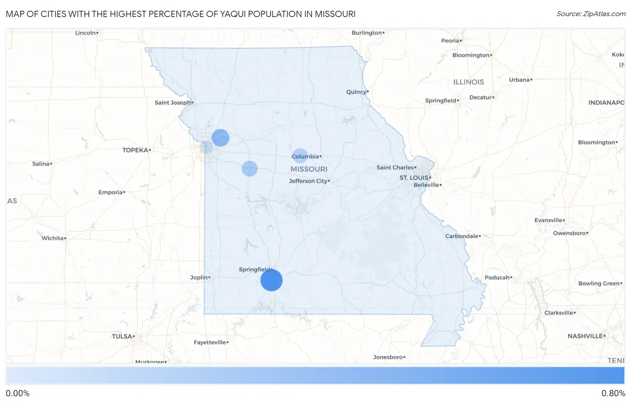Click the 0.80% legend label
Screen dimensions: 631x403
[x=613, y=393]
